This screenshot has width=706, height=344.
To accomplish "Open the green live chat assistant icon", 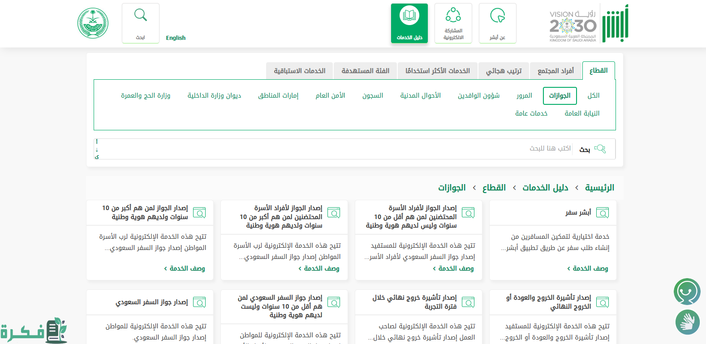I will (x=687, y=292).
